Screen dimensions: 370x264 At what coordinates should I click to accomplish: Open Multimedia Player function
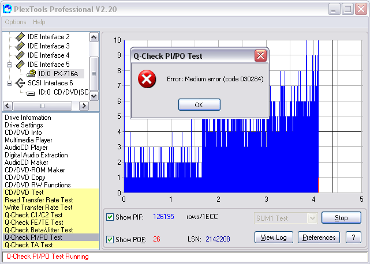[x=28, y=140]
